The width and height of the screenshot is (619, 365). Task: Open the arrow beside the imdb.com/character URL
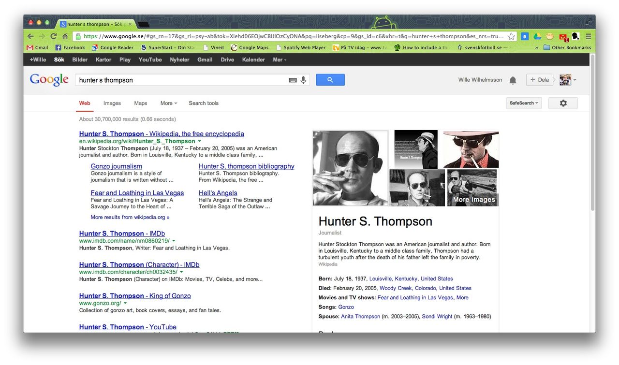181,272
